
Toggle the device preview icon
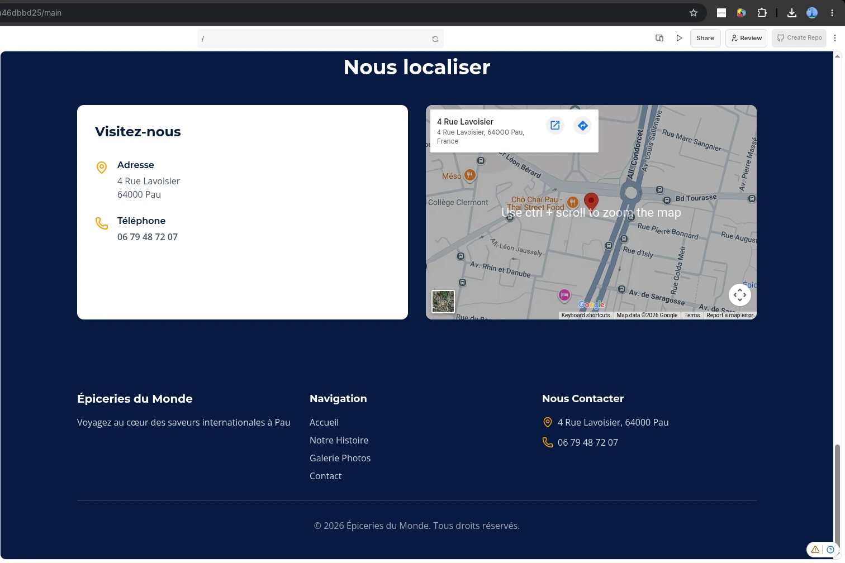[659, 38]
